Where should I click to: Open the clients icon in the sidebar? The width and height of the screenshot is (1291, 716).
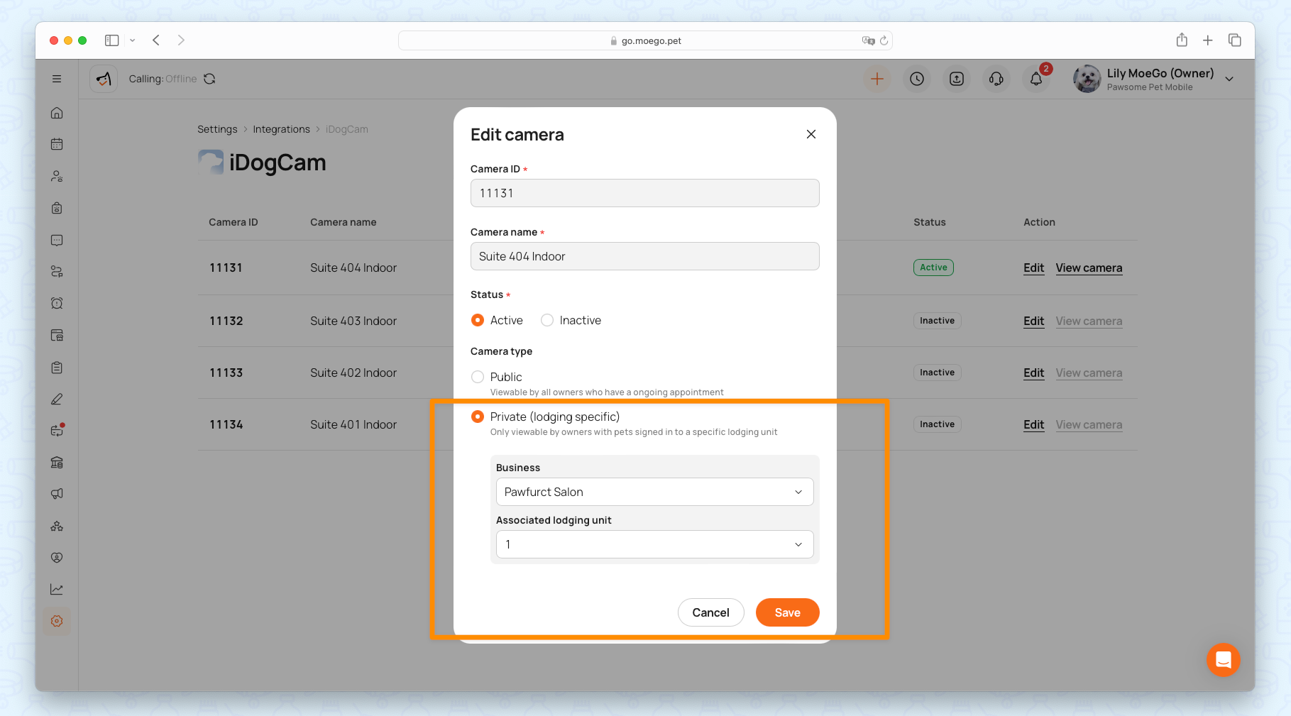point(57,176)
